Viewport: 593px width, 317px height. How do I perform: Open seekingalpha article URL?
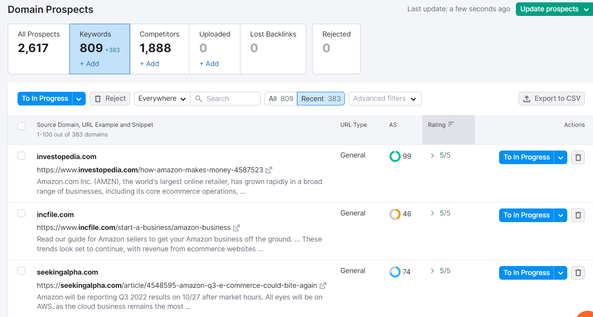pos(177,285)
